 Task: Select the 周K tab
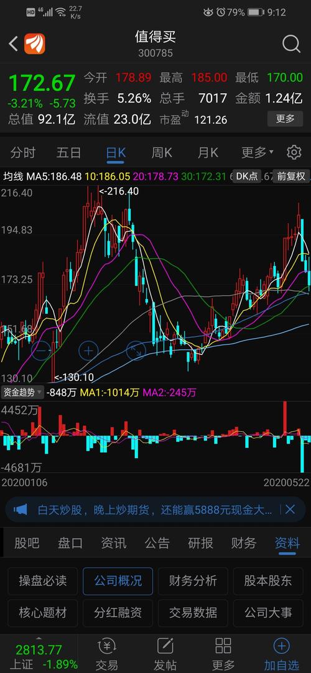(x=162, y=152)
